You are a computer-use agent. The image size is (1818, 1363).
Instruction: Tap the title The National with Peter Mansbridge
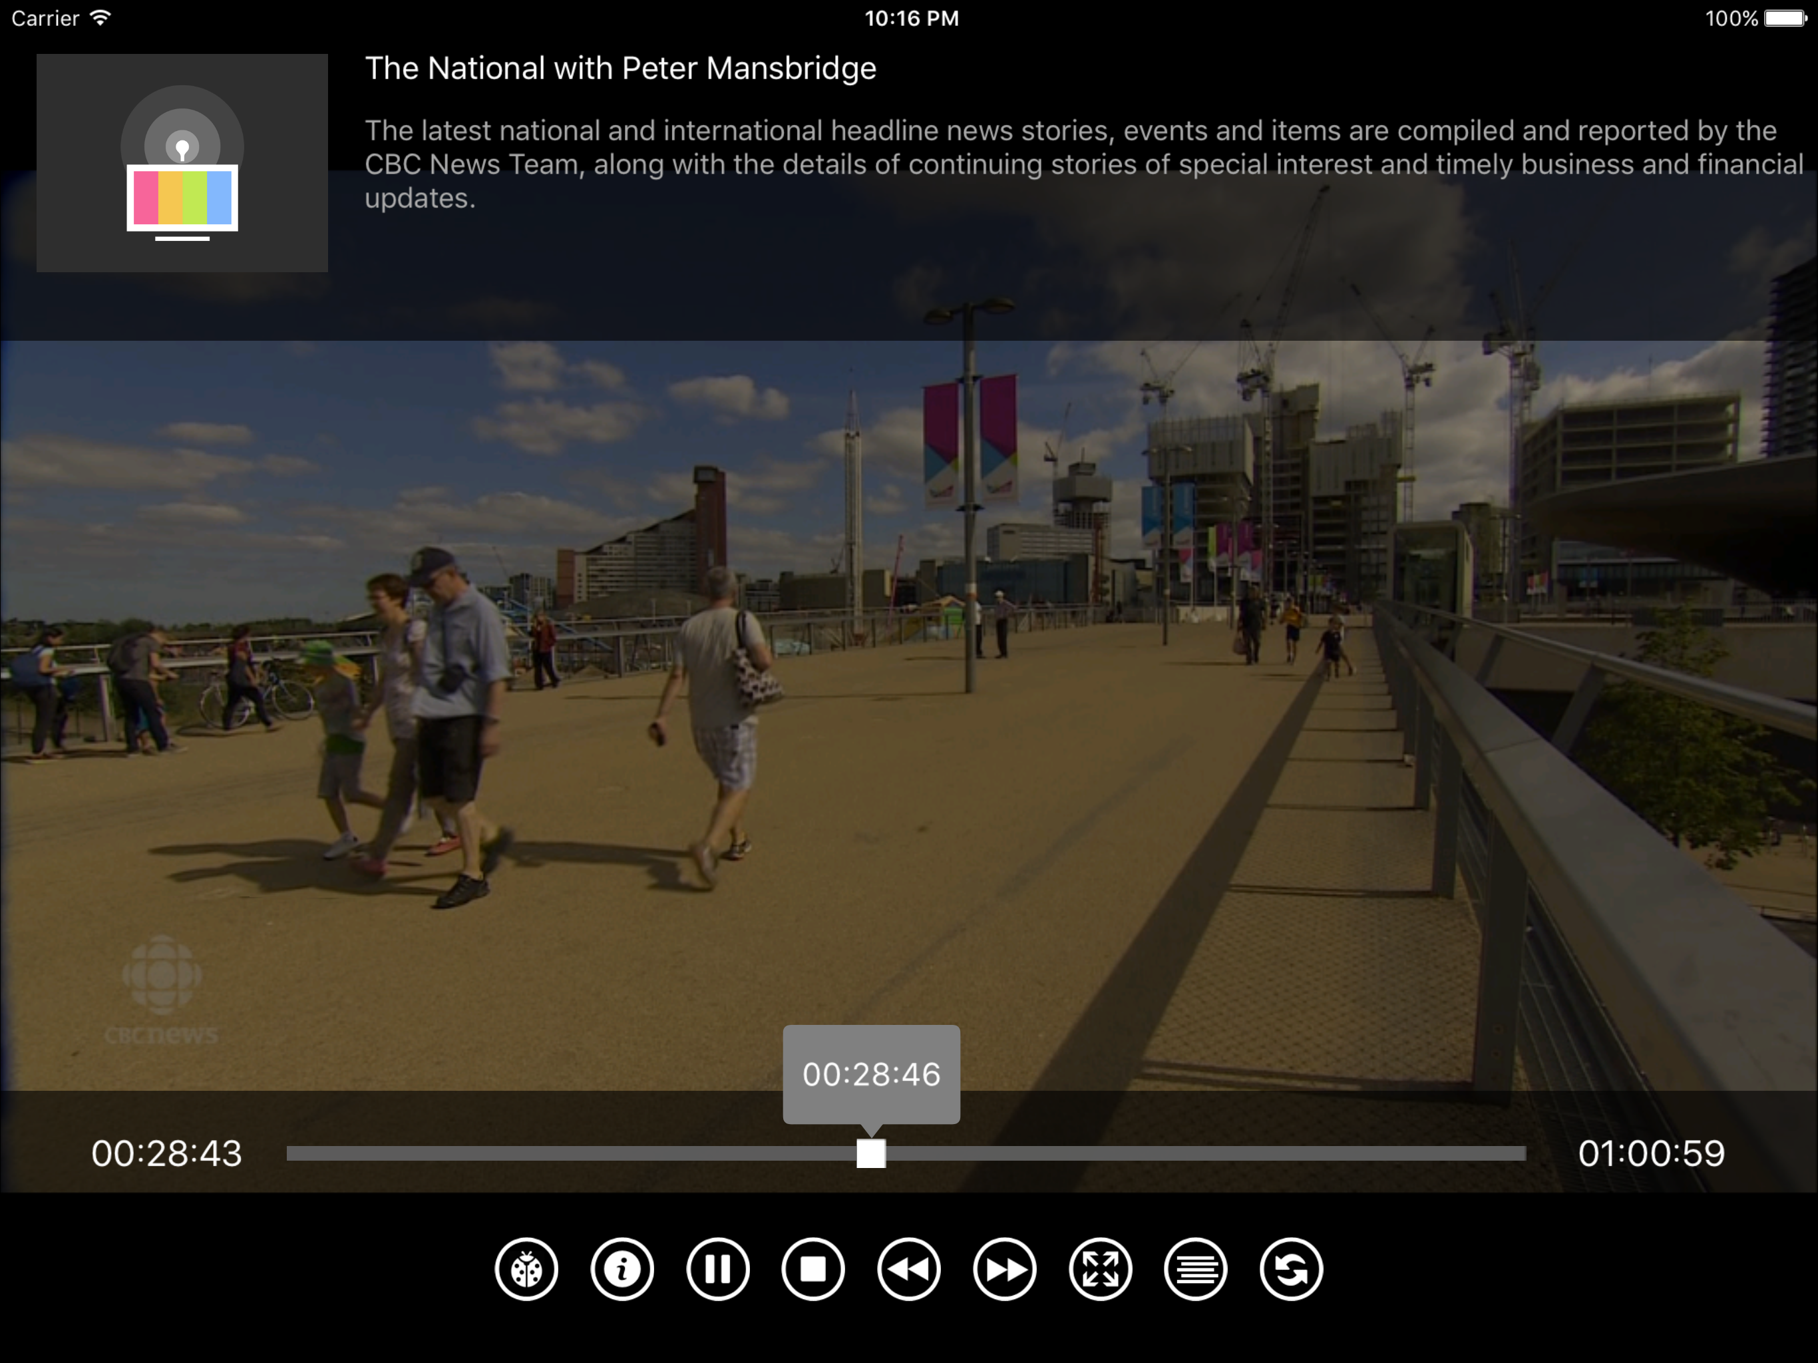[x=620, y=69]
